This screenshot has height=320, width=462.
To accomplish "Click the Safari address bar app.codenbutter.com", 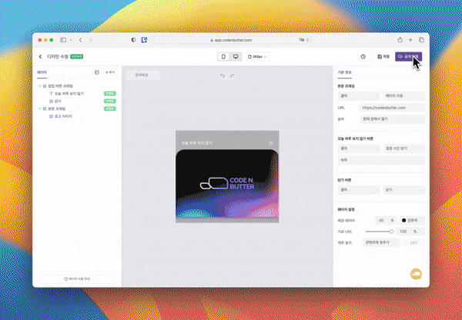I will click(x=231, y=40).
